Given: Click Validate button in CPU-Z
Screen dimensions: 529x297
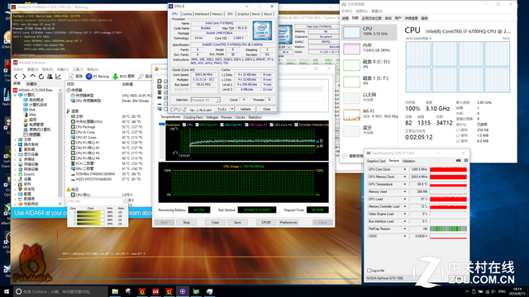Looking at the screenshot, I should 245,109.
